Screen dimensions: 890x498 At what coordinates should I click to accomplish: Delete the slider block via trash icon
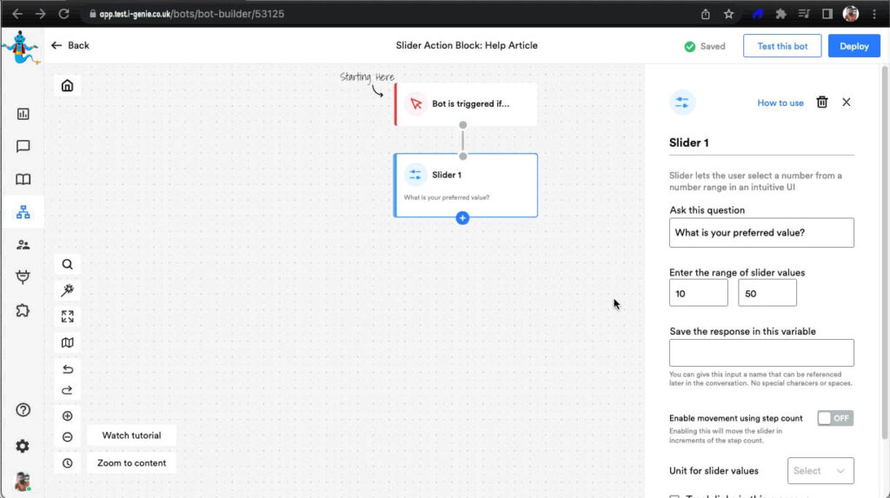coord(821,103)
